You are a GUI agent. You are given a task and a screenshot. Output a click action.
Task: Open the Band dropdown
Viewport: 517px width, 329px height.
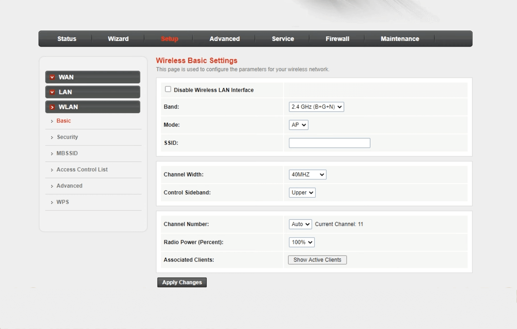(x=316, y=107)
